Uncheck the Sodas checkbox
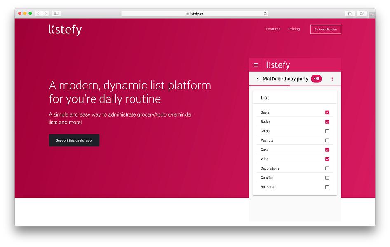This screenshot has height=247, width=390. click(327, 122)
